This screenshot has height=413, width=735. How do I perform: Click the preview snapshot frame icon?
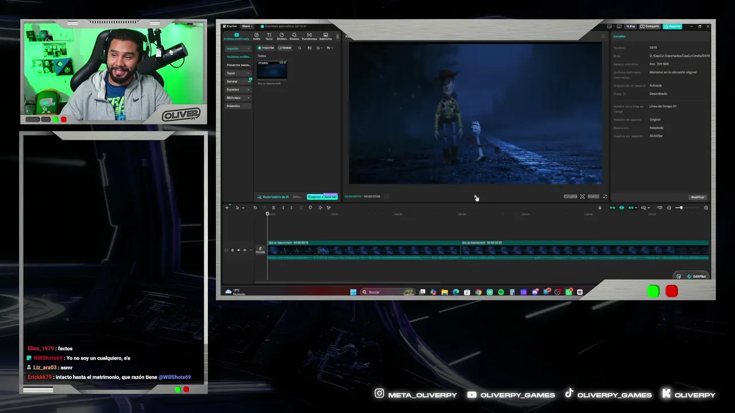click(582, 196)
